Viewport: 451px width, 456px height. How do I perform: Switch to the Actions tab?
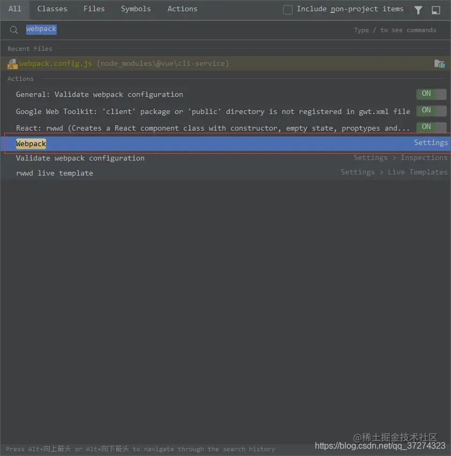click(x=182, y=9)
